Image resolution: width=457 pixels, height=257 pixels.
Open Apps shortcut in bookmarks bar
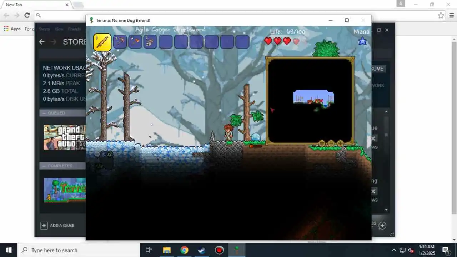[12, 29]
